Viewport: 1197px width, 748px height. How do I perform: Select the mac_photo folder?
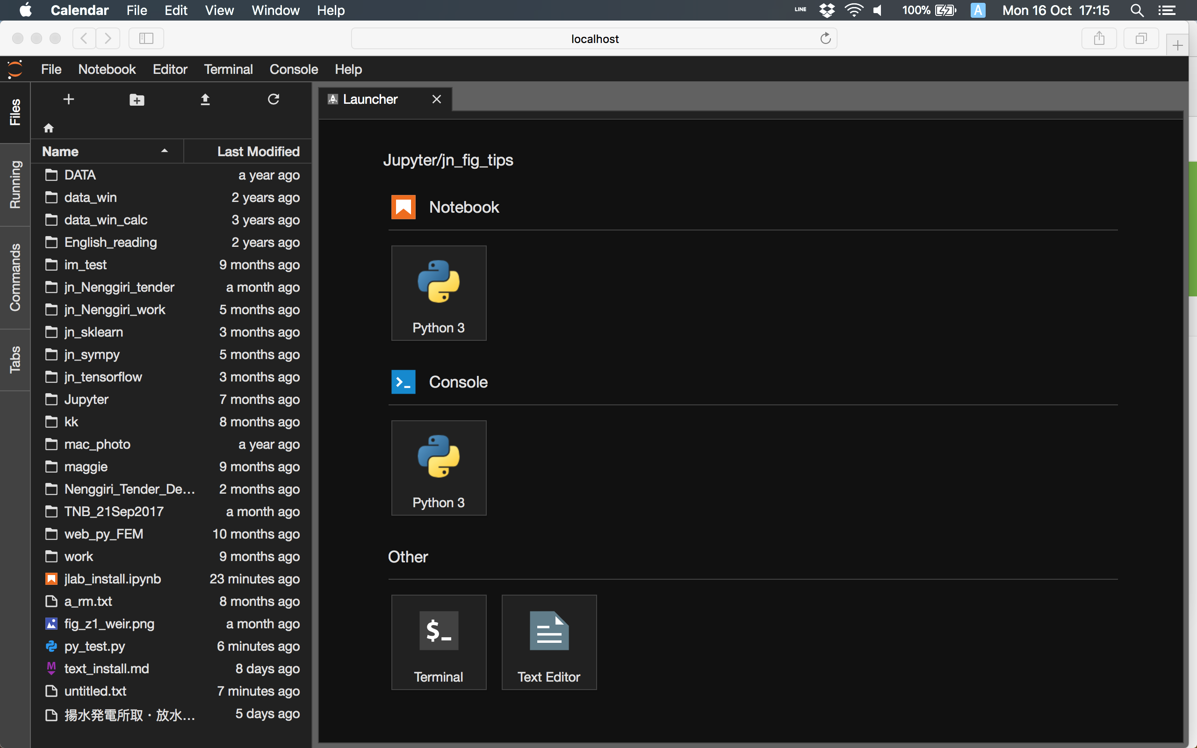tap(171, 444)
